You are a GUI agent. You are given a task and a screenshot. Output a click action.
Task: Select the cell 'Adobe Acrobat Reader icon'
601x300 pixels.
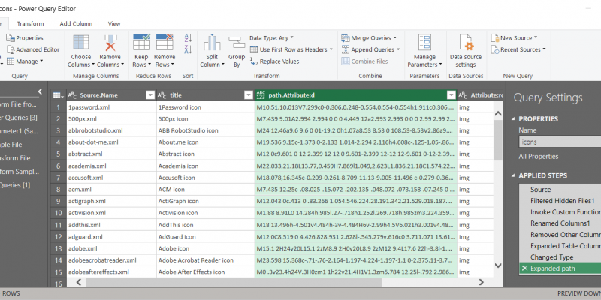(x=205, y=260)
